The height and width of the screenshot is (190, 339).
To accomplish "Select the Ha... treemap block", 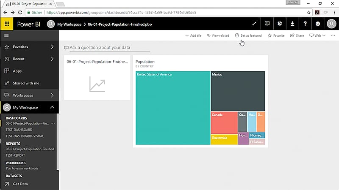I will 252,122.
